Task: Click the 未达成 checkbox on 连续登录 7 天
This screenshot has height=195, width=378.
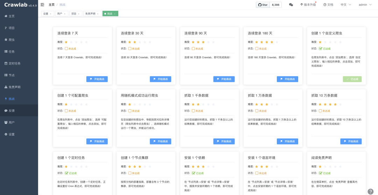Action: [66, 48]
